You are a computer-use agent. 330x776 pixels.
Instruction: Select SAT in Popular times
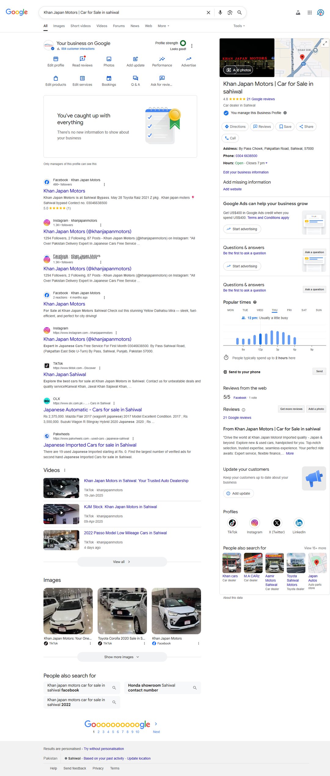click(304, 310)
